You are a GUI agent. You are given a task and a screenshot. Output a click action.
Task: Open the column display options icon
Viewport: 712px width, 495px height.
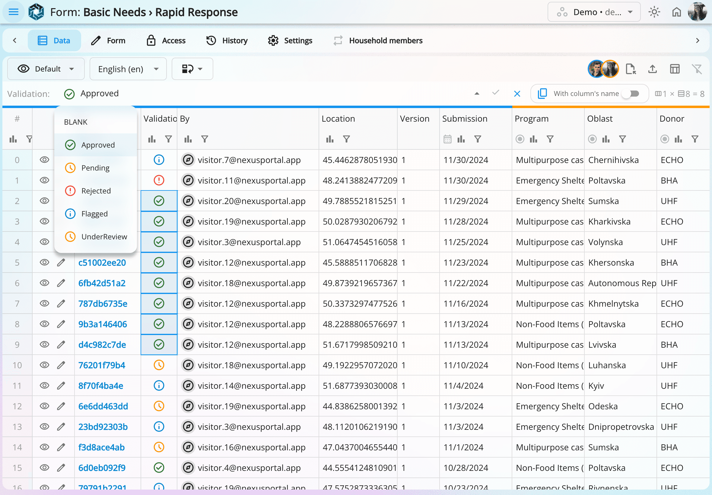point(675,69)
